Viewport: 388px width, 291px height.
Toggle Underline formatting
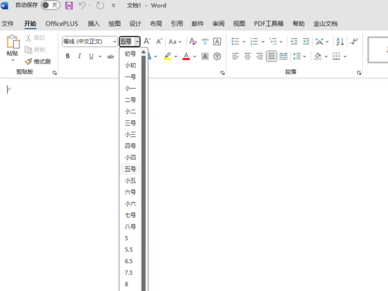91,56
